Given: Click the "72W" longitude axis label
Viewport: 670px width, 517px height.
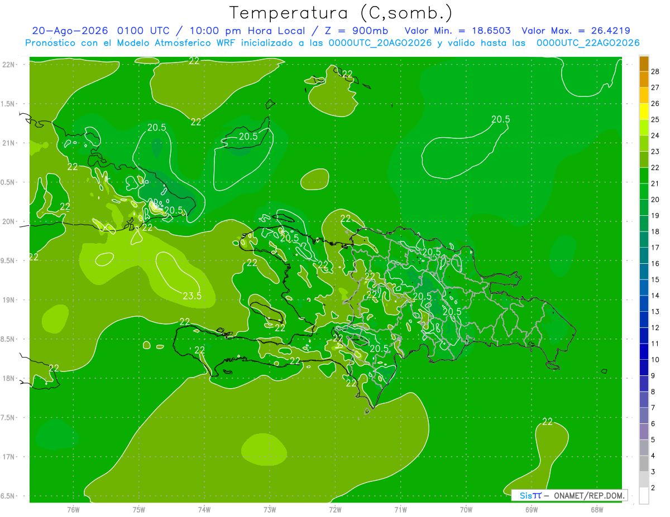Looking at the screenshot, I should tap(335, 509).
